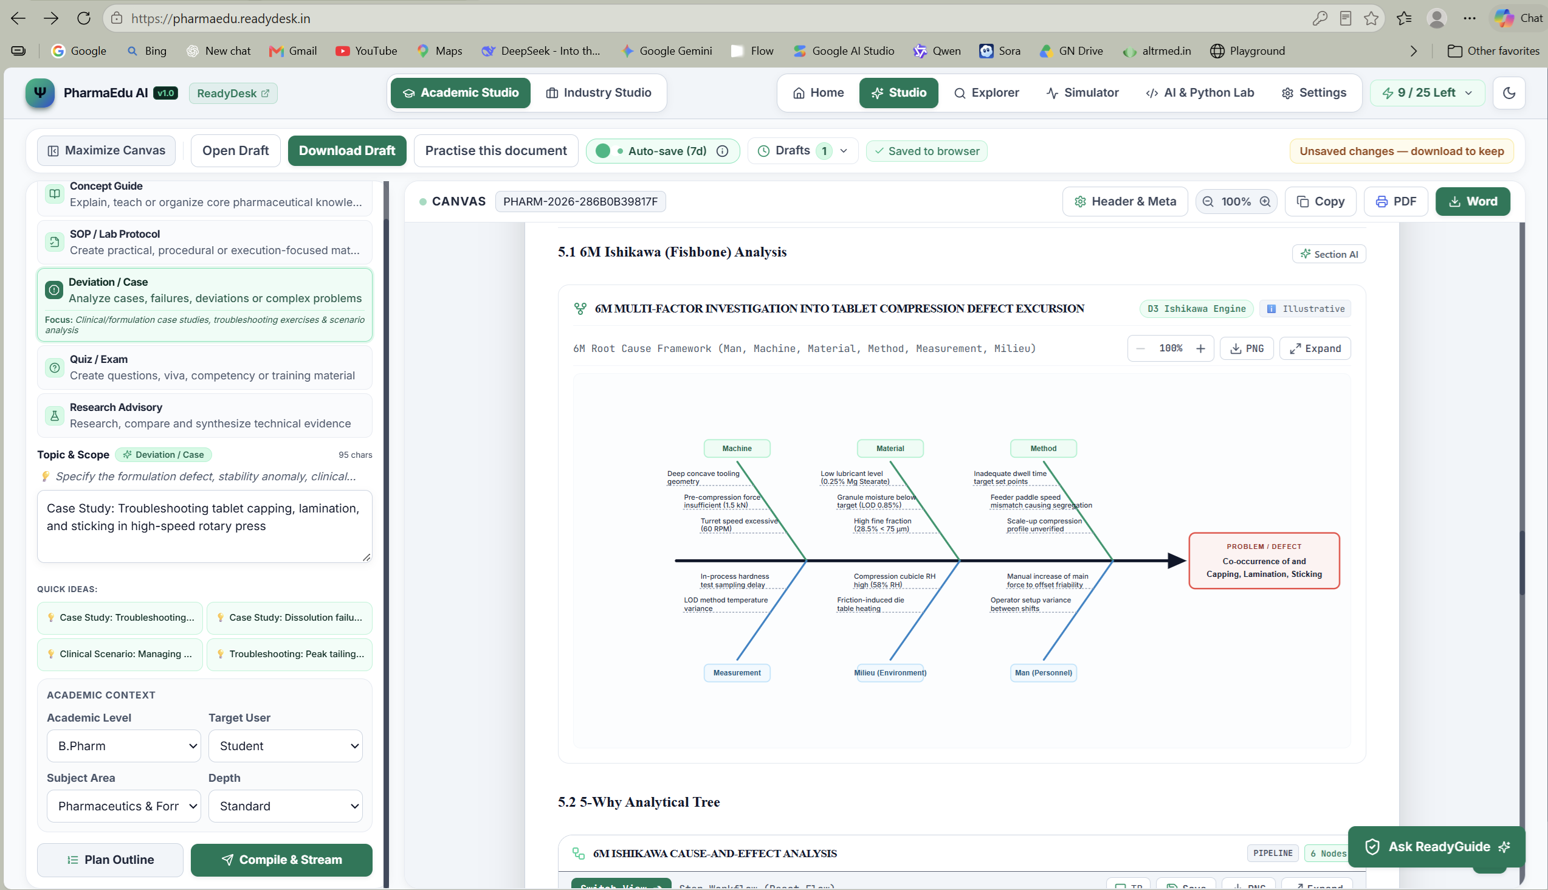Click the browser refresh icon

(x=84, y=18)
